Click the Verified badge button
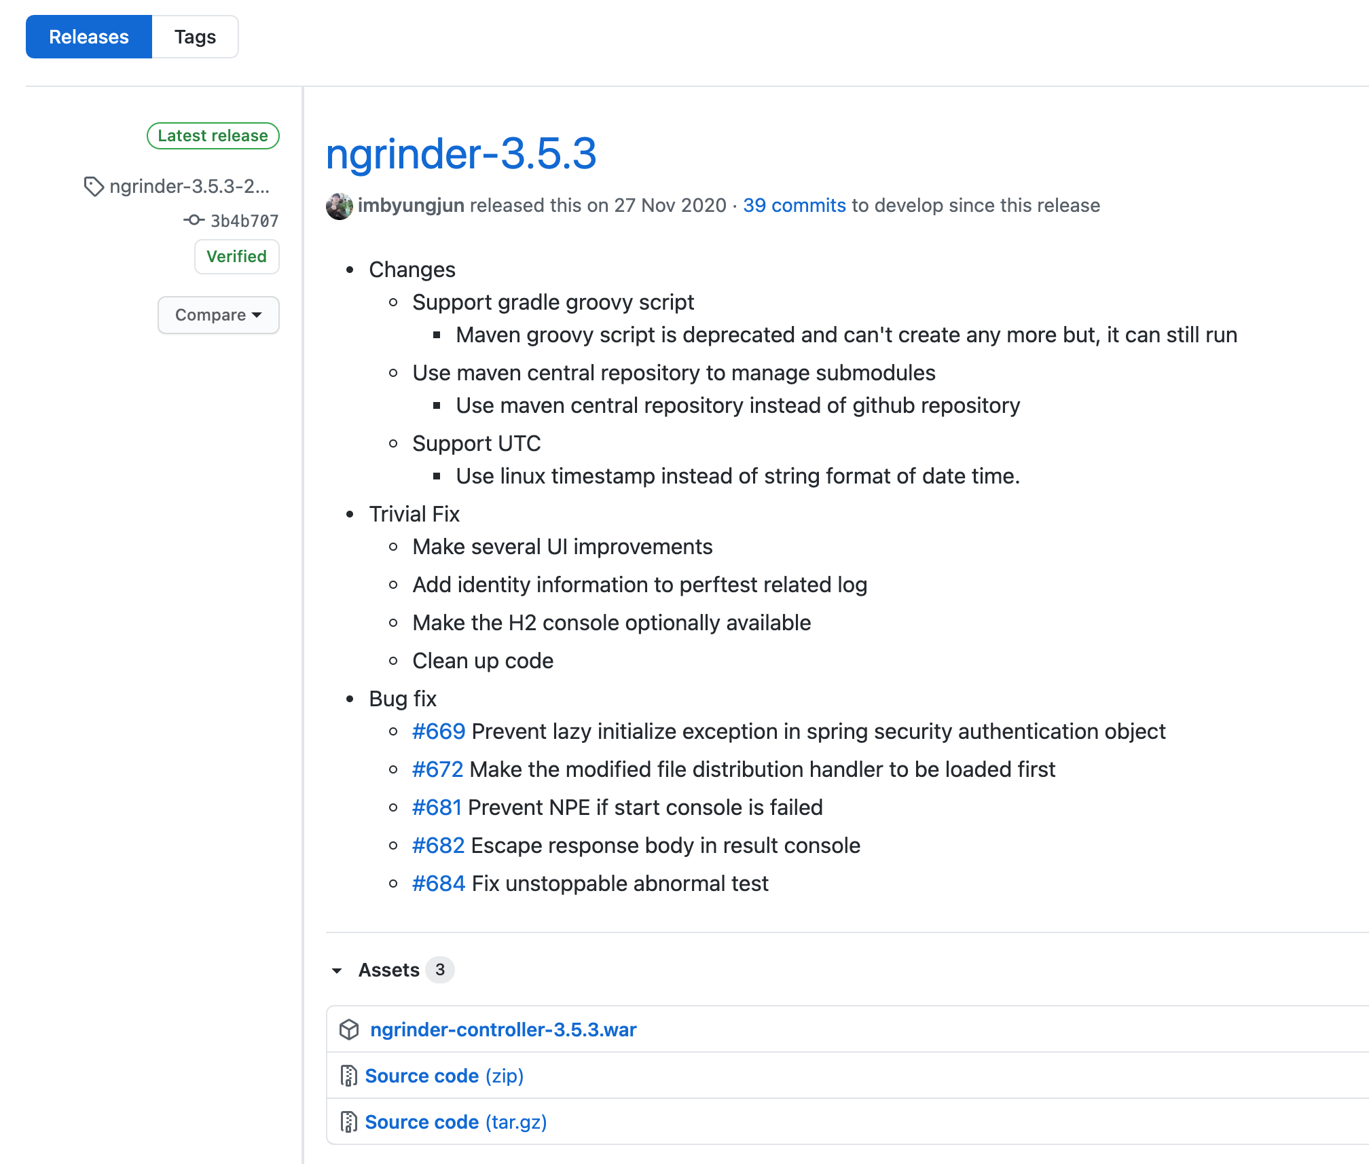 coord(236,257)
